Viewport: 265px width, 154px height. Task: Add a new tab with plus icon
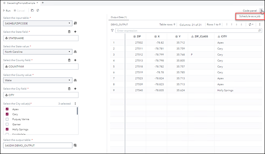[42, 3]
